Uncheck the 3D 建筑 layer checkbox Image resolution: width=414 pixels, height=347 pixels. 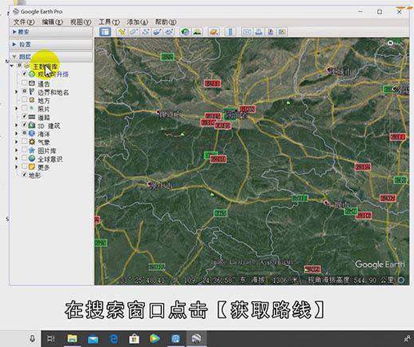(24, 125)
